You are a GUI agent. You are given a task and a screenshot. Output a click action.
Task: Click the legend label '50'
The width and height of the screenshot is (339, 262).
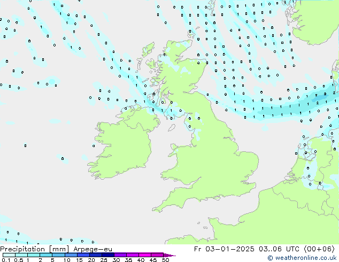165,260
